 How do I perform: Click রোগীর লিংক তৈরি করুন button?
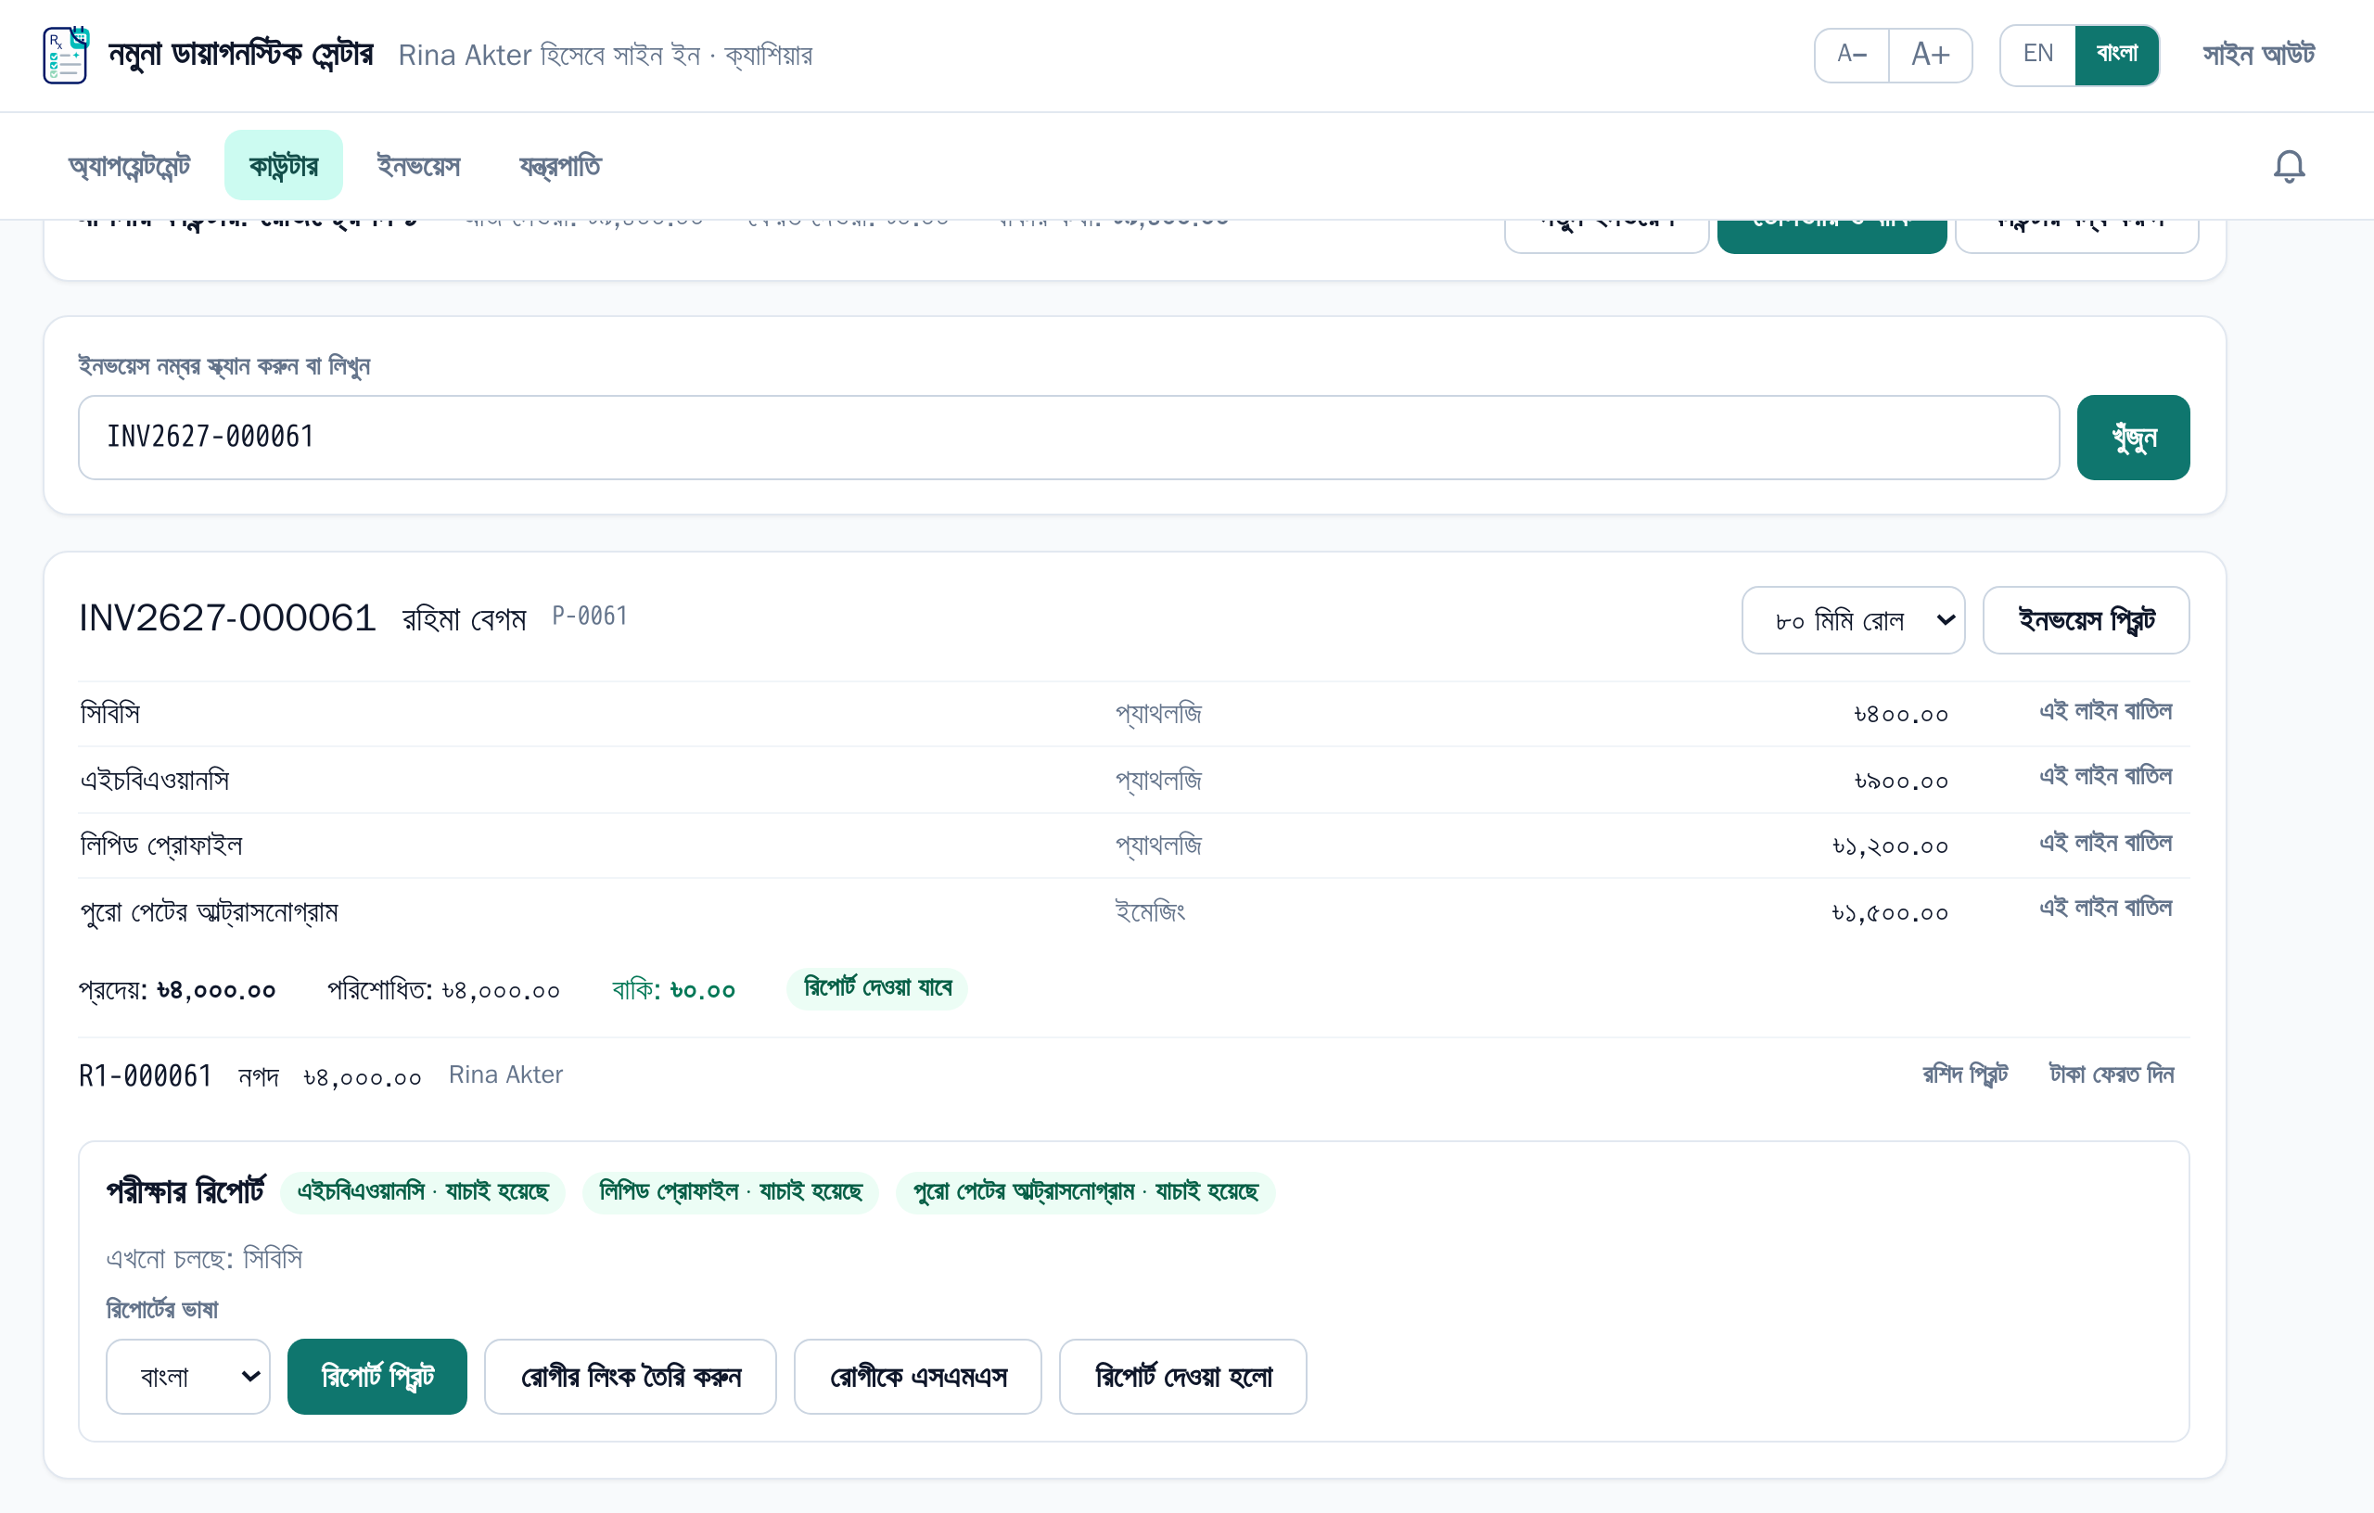[631, 1377]
